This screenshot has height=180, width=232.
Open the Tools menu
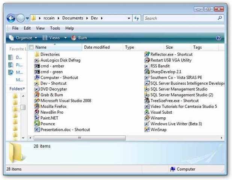click(x=55, y=28)
